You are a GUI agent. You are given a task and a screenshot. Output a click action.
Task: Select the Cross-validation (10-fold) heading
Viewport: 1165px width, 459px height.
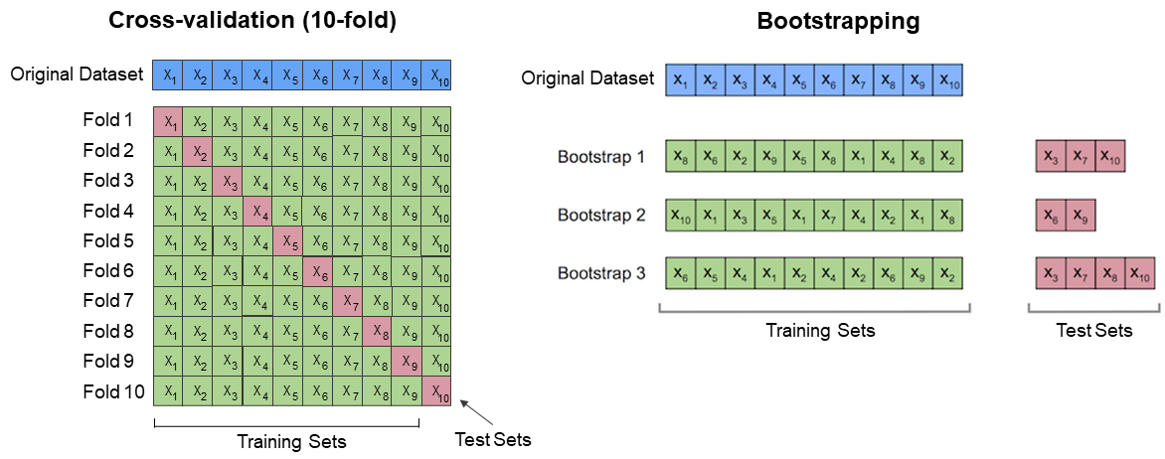[x=252, y=21]
